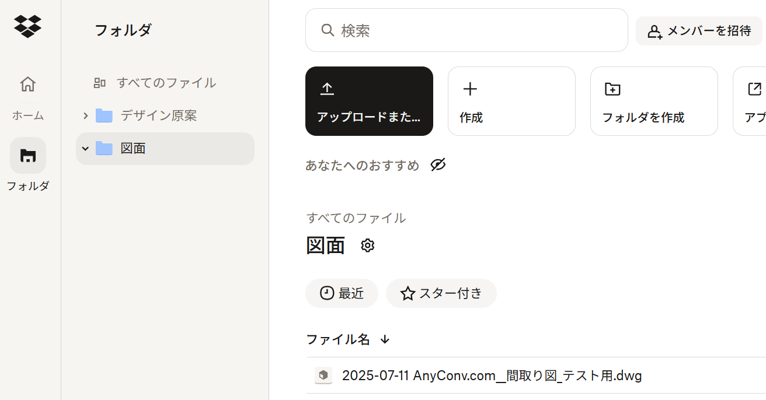Open the 作成 menu button

click(511, 101)
